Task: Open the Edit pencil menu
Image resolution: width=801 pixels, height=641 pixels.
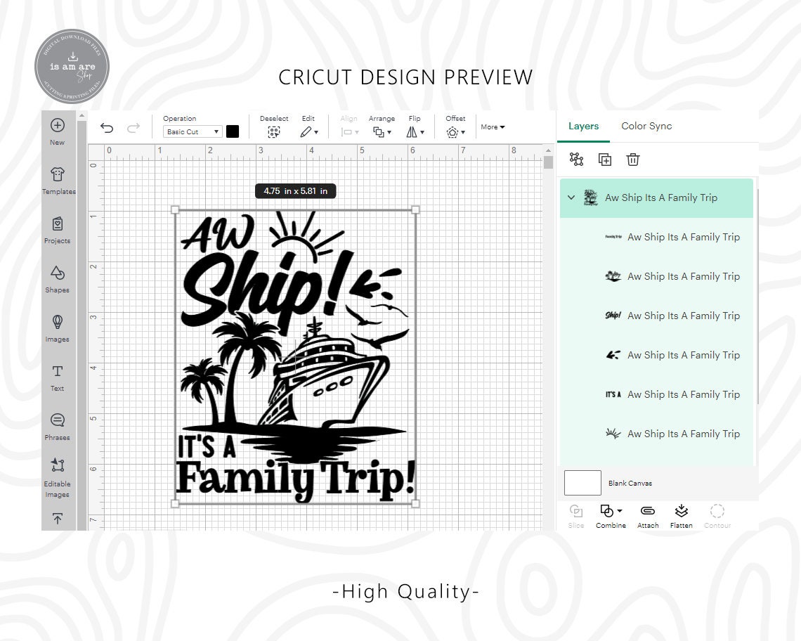Action: pos(309,132)
